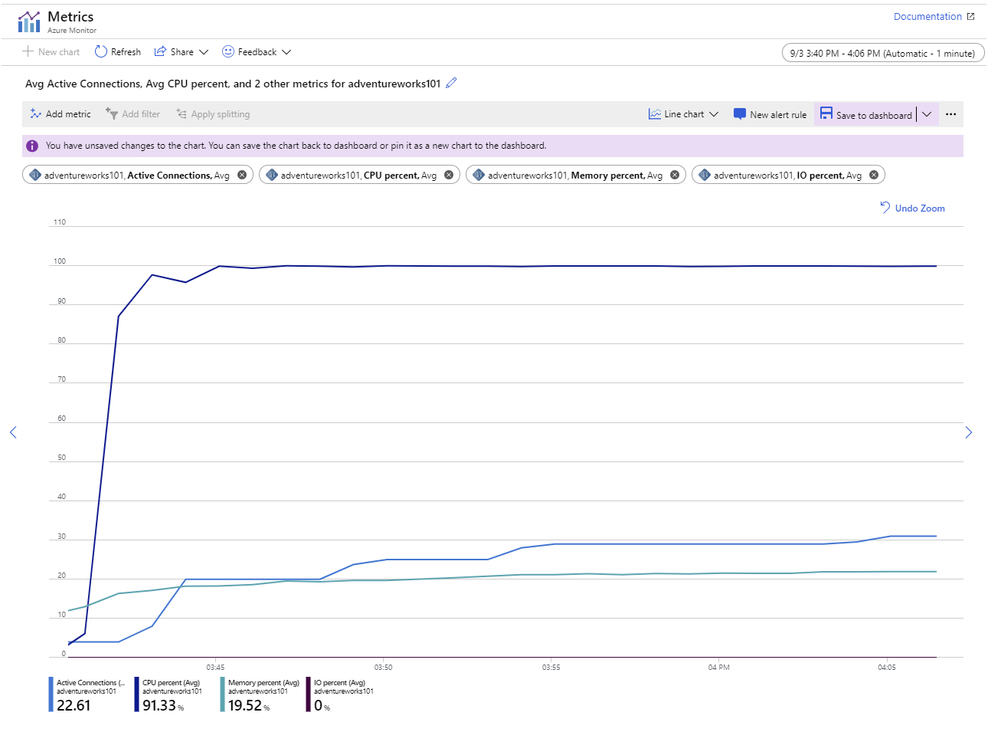Click the Documentation external link icon
The width and height of the screenshot is (988, 732).
971,16
